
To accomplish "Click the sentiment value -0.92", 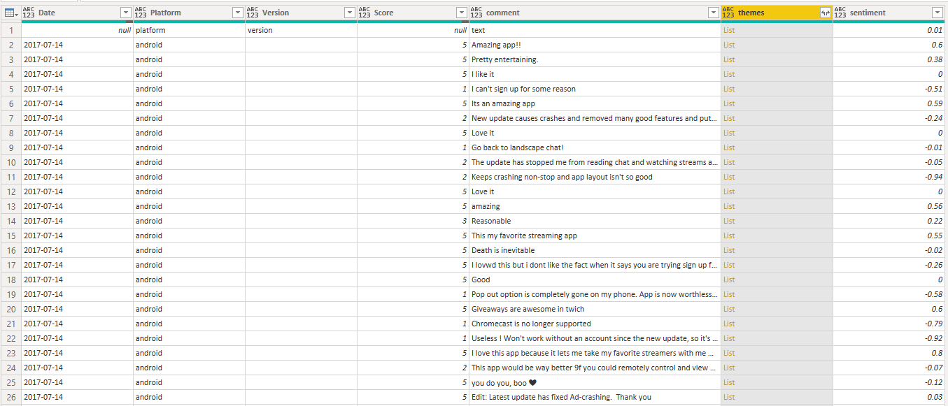I will tap(934, 338).
